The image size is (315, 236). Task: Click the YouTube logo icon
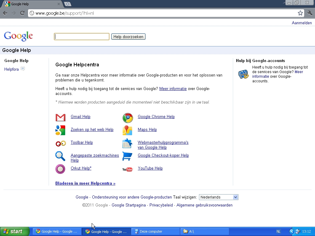128,169
